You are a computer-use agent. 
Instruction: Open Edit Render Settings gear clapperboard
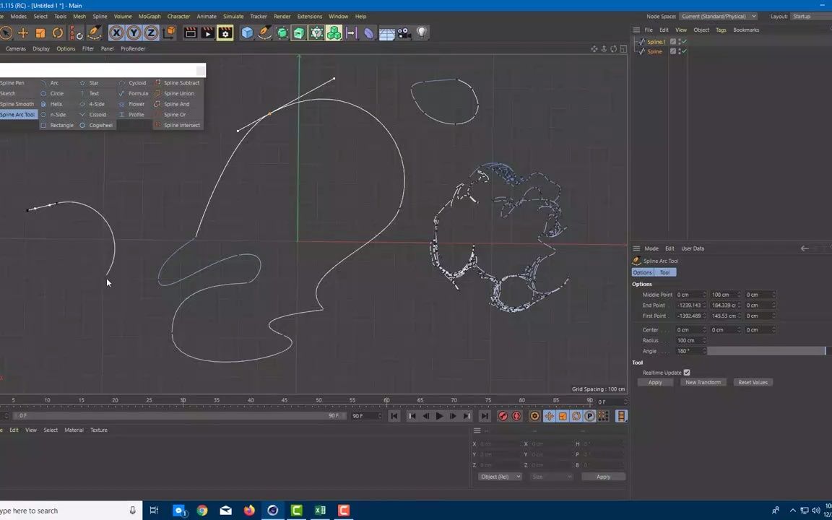point(225,33)
